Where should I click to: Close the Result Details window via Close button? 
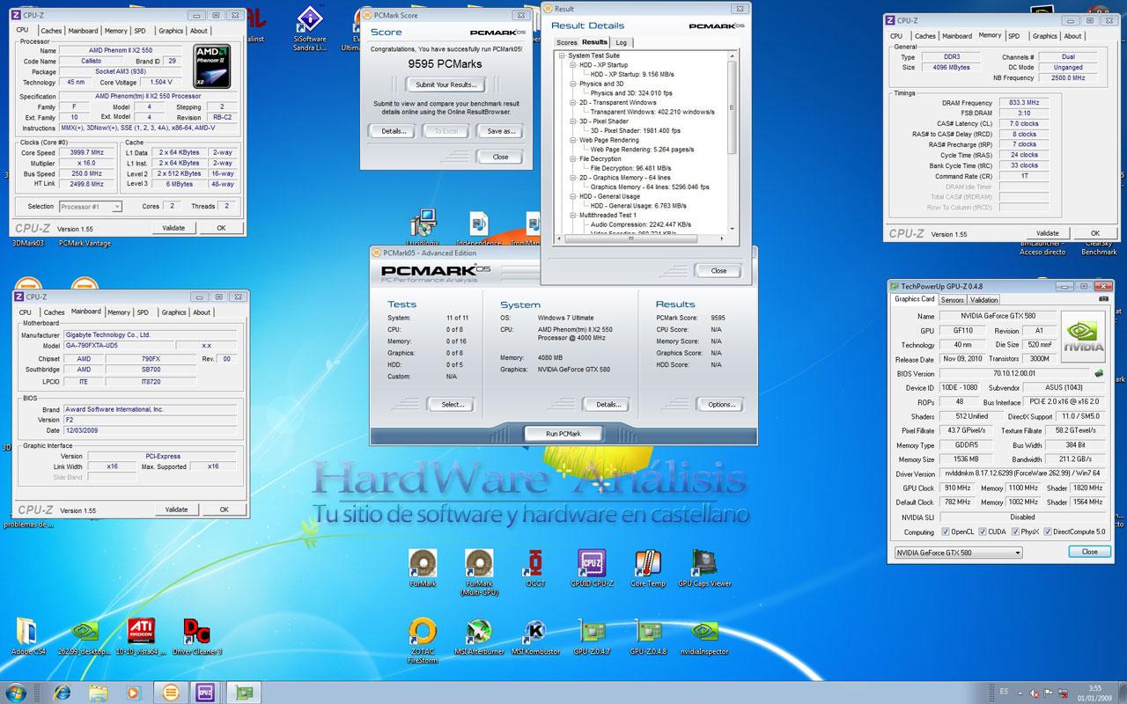tap(718, 270)
